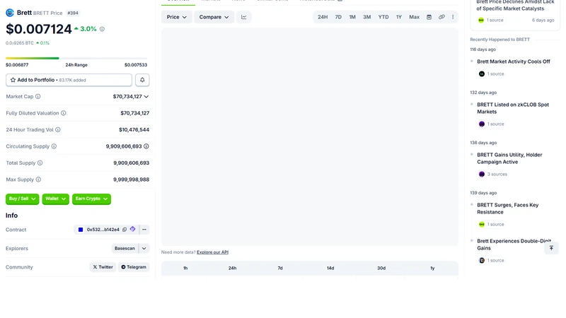566x318 pixels.
Task: Open the Earn Crypto dropdown
Action: [92, 199]
